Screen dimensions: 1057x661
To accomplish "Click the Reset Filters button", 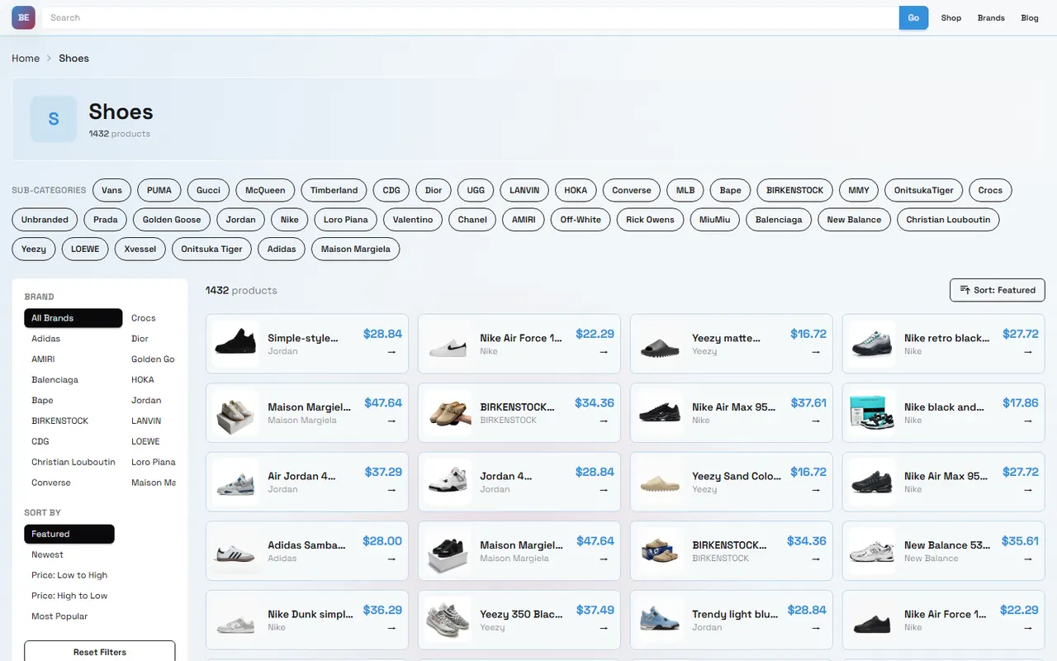I will 100,651.
